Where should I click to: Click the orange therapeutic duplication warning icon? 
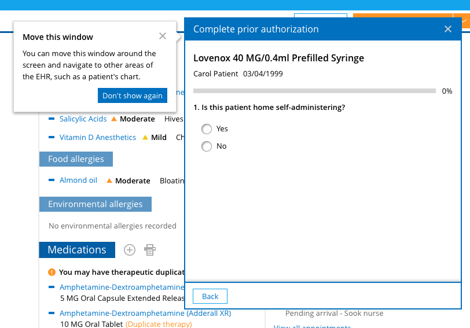point(52,272)
